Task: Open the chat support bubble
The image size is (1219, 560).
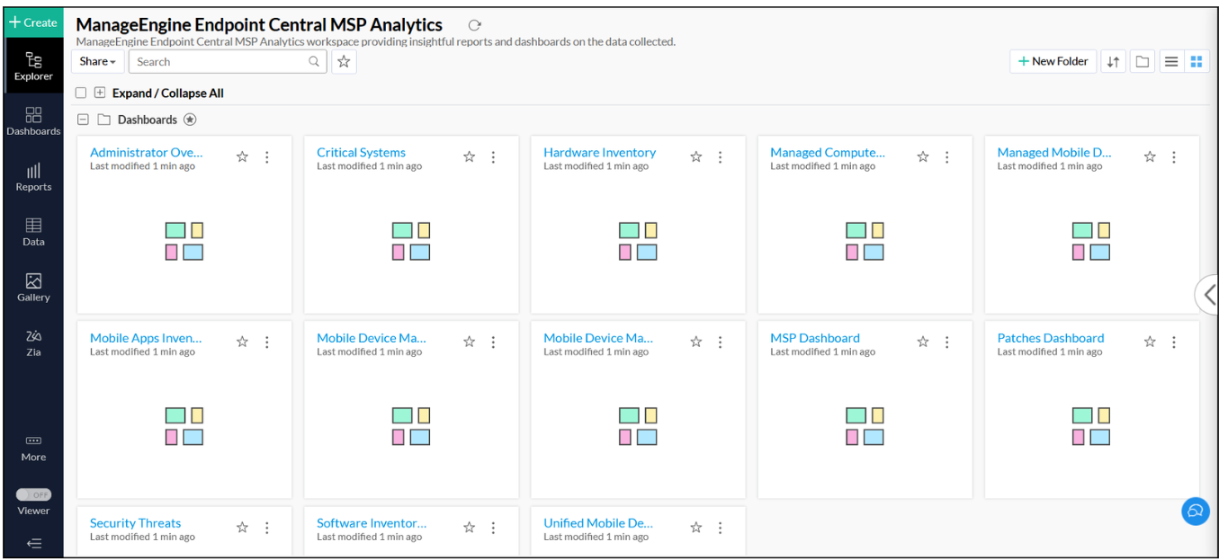Action: coord(1195,511)
